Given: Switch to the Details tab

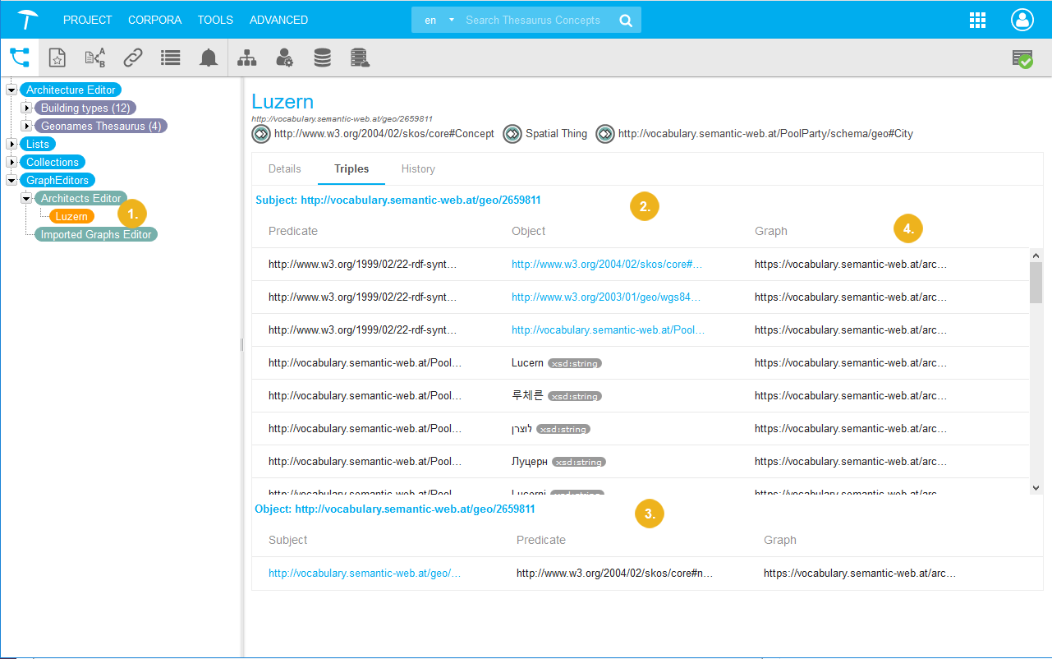Looking at the screenshot, I should point(285,168).
